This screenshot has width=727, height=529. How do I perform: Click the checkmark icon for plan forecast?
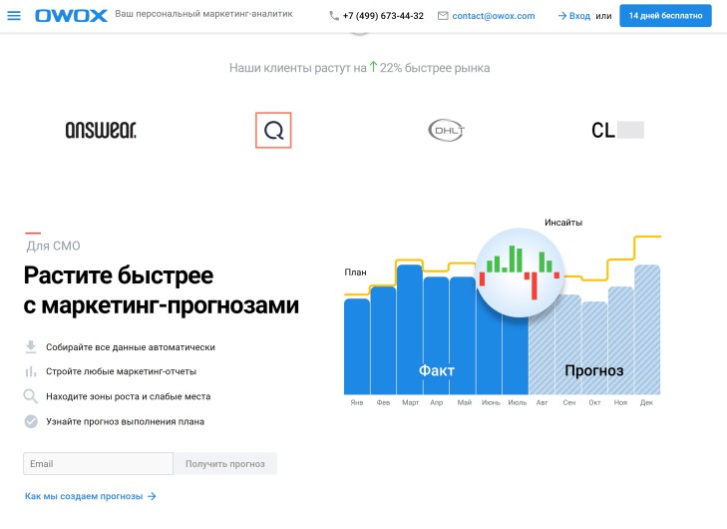click(31, 421)
